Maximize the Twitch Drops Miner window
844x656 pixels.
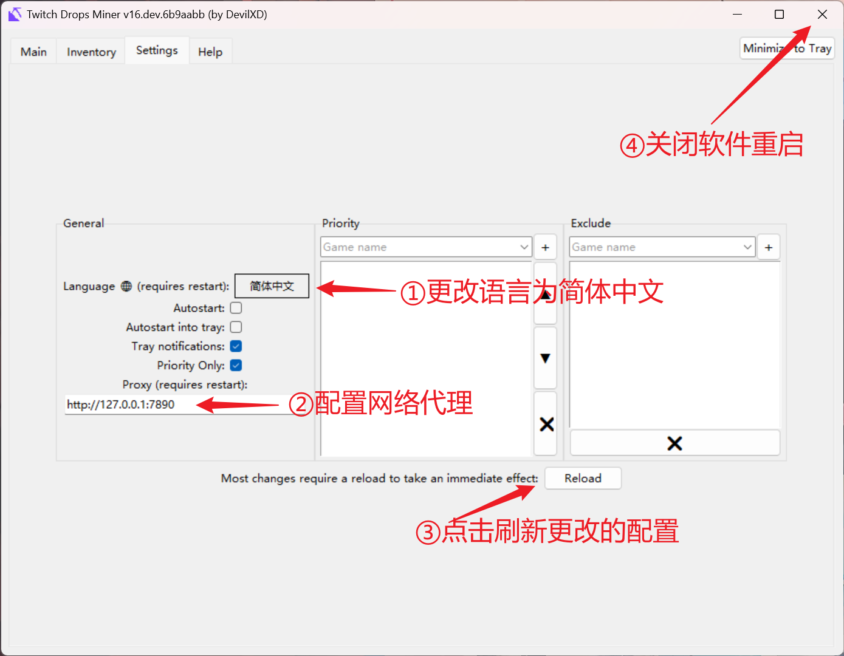coord(779,15)
